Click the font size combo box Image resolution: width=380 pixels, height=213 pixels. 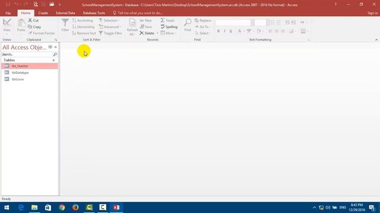pyautogui.click(x=262, y=22)
